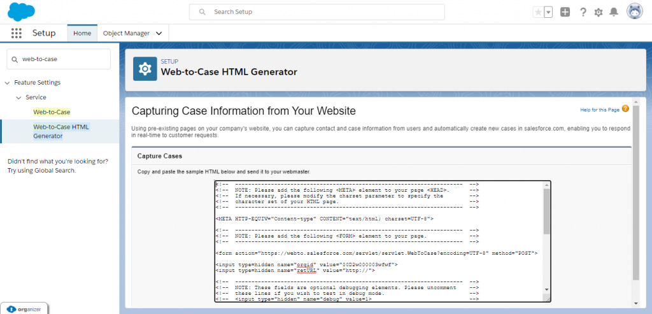652x314 pixels.
Task: Click the 'Try using Global Search.' text
Action: [42, 171]
